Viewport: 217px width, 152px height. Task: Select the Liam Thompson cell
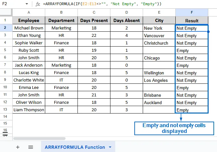coord(29,110)
